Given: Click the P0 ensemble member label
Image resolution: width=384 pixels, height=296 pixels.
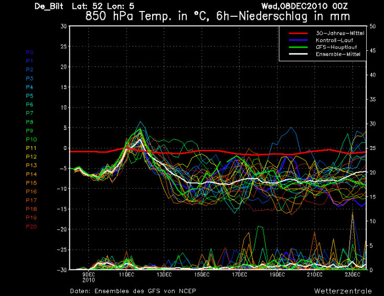Looking at the screenshot, I should point(29,52).
